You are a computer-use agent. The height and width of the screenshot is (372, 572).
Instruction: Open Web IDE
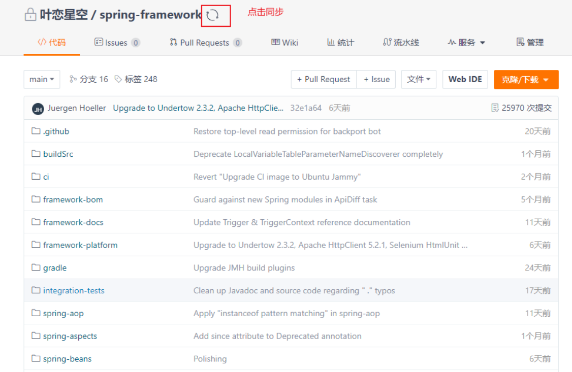[x=465, y=80]
